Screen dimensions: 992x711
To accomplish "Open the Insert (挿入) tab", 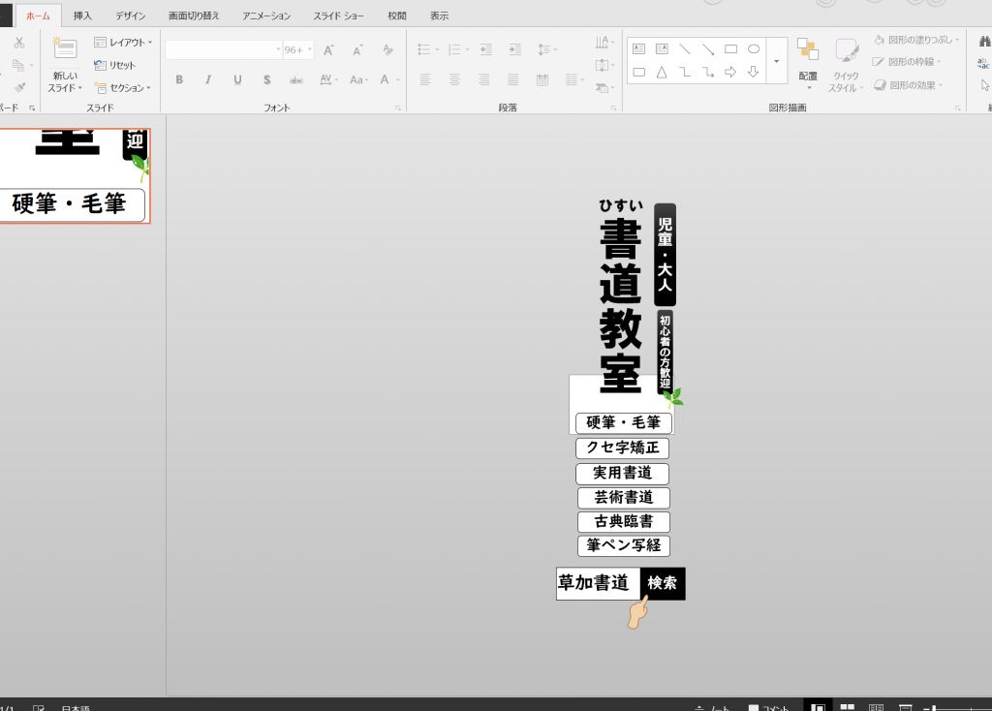I will click(x=82, y=15).
